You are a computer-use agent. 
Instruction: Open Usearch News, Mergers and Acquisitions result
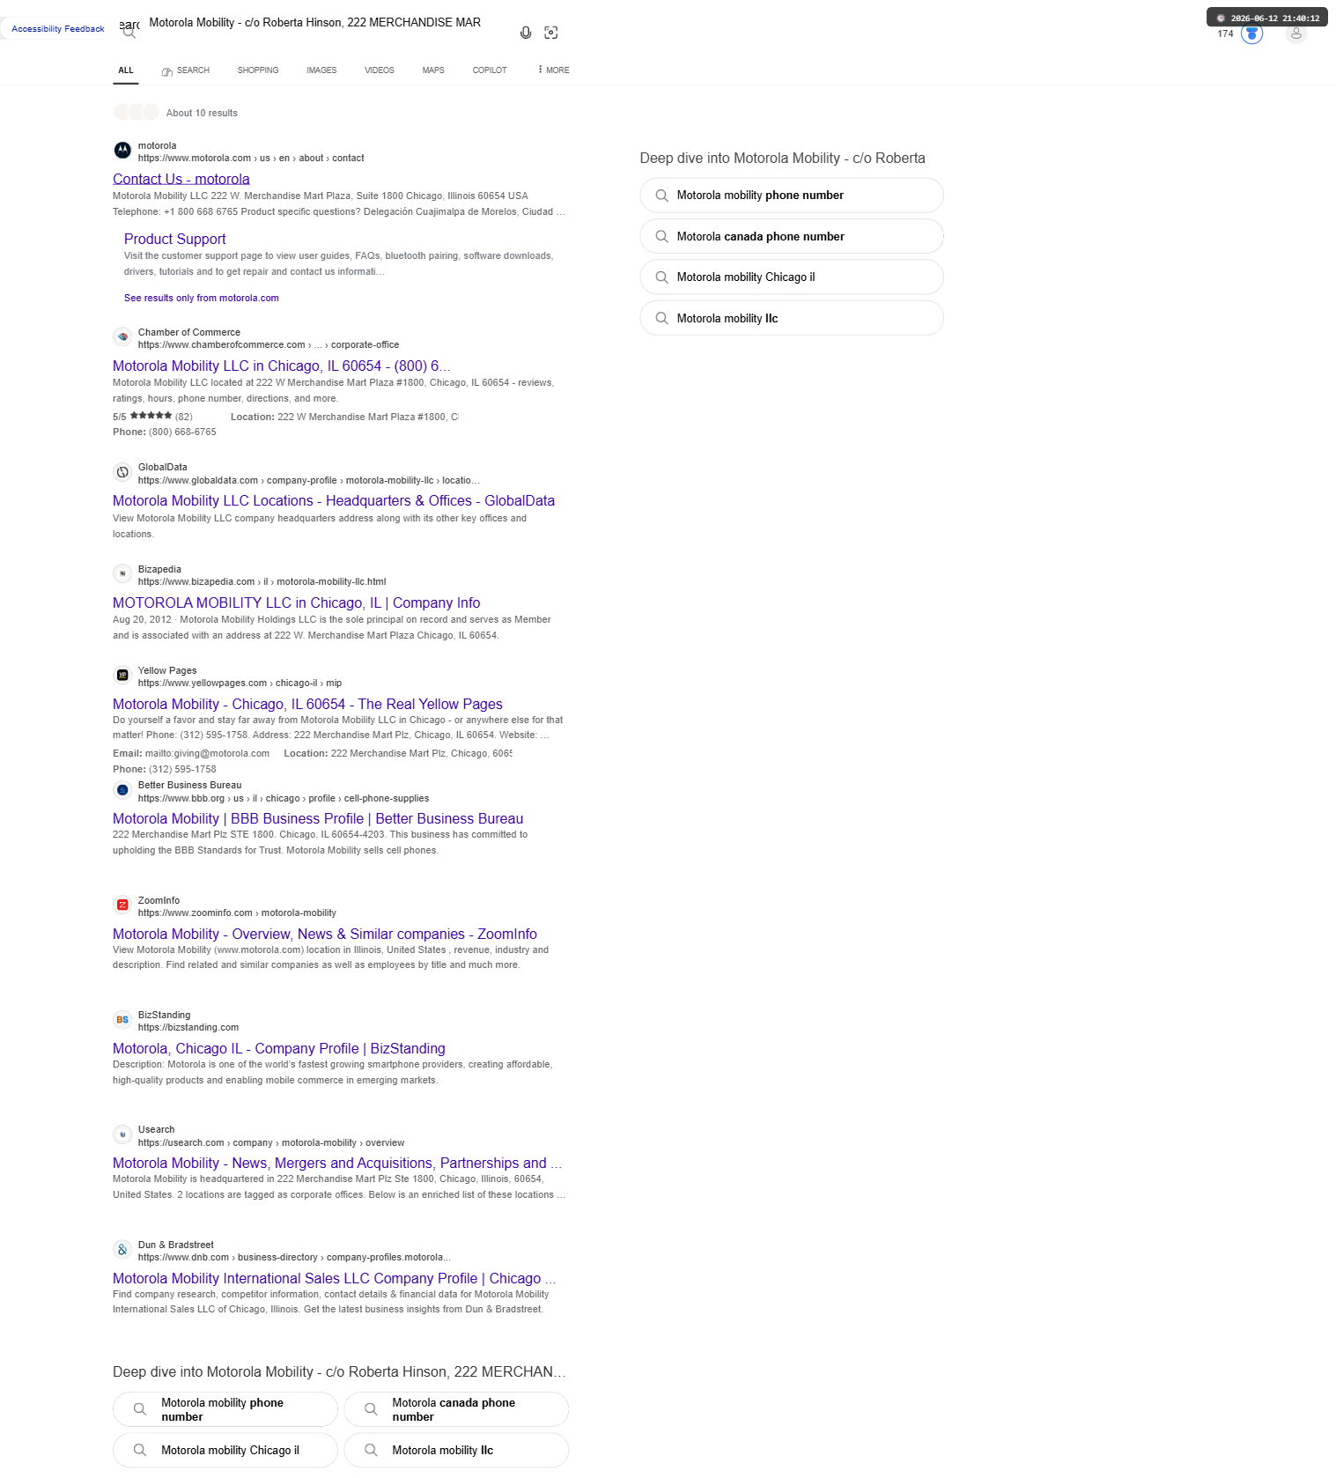point(337,1163)
